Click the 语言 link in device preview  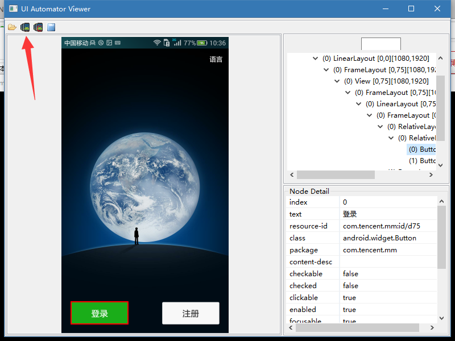(x=216, y=60)
